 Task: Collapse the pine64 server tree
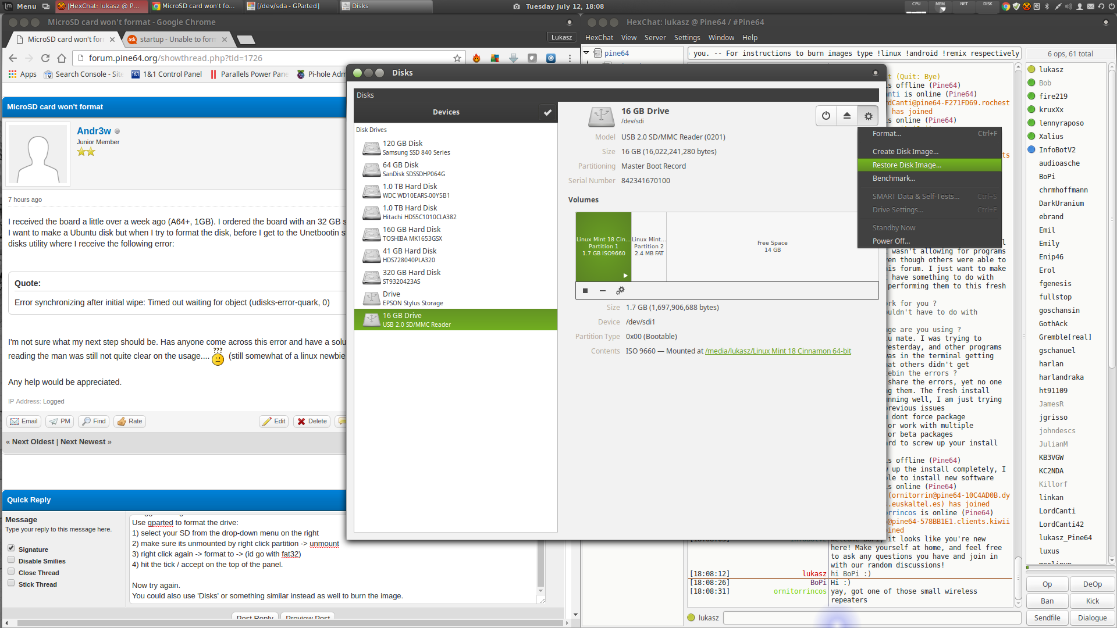pyautogui.click(x=586, y=53)
